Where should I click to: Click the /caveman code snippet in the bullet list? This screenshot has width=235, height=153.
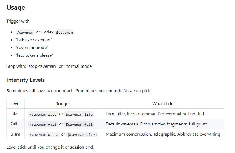[26, 32]
